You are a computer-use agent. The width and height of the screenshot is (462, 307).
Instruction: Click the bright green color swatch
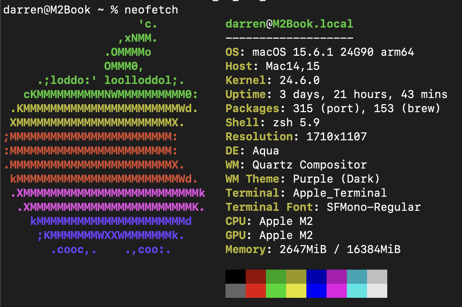276,291
